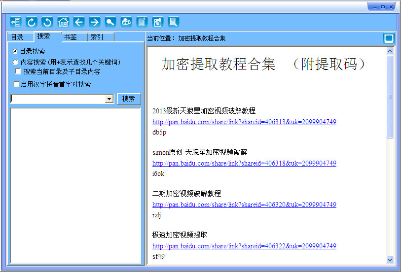Click the 当前位置 breadcrumb text
Screen dimensions: 401x272
point(186,38)
